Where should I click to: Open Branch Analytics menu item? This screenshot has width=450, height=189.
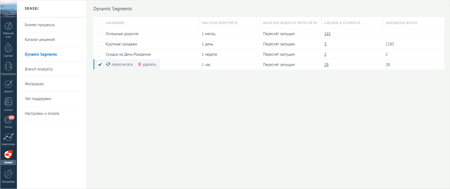52,69
